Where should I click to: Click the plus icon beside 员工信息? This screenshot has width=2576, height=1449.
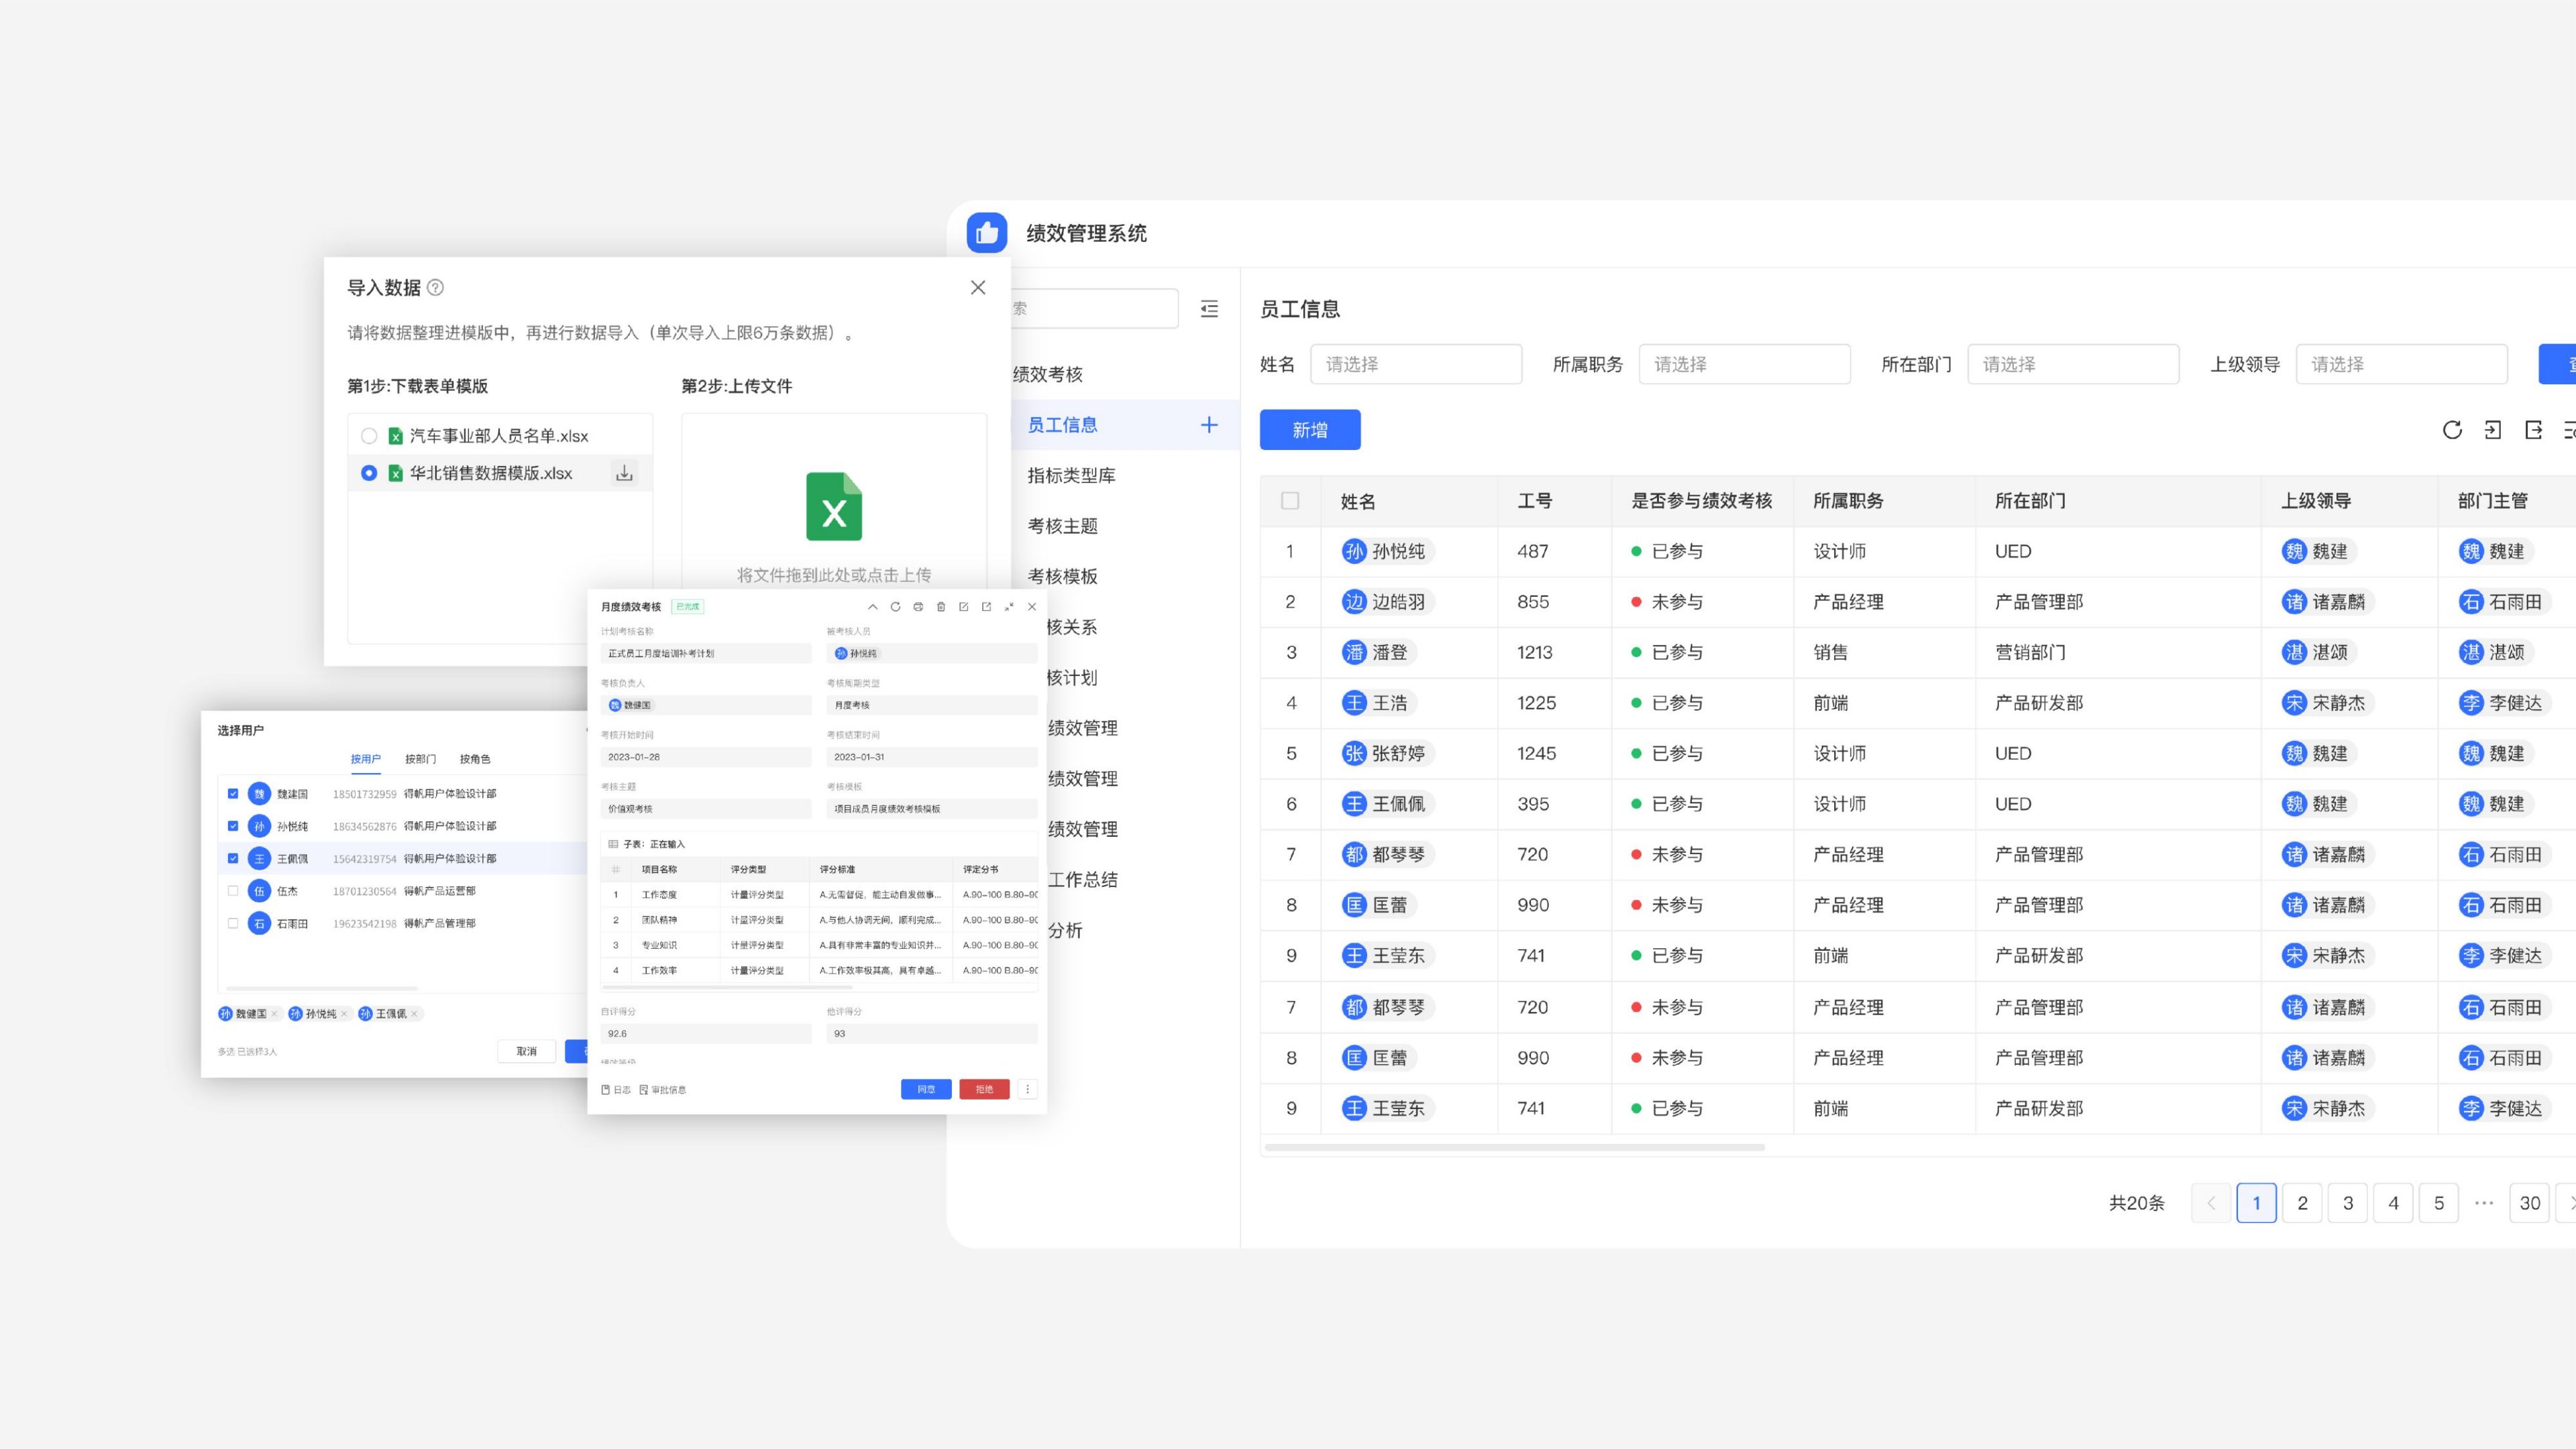click(x=1209, y=424)
